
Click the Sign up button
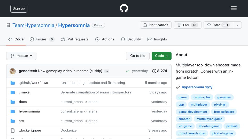[x=19, y=8]
